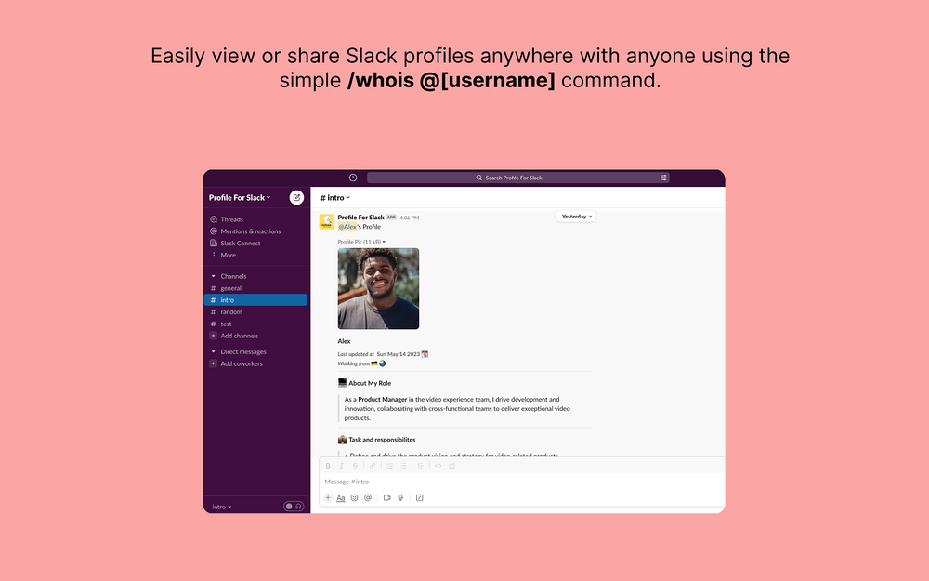Open the slash shortcuts menu
Viewport: 929px width, 581px height.
pos(420,498)
